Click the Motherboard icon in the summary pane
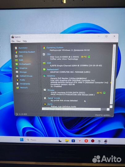Screen dimensions: 125x167 click(x=44, y=70)
